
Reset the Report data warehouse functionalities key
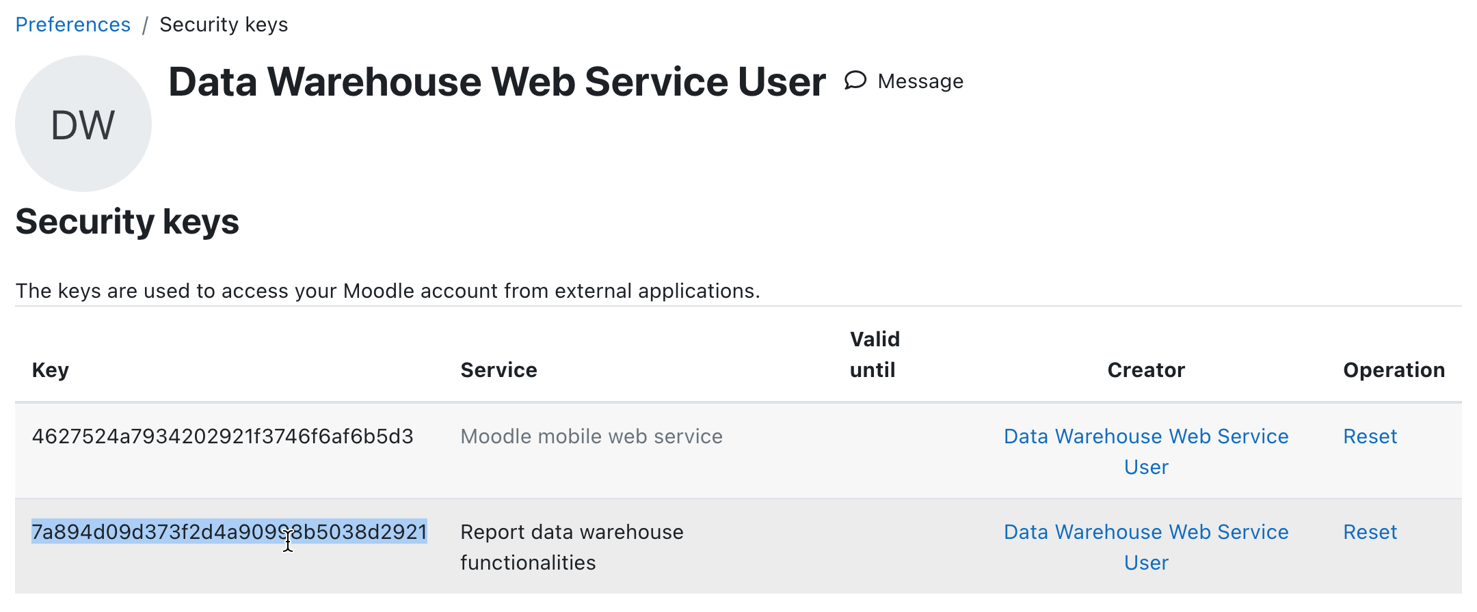coord(1370,532)
